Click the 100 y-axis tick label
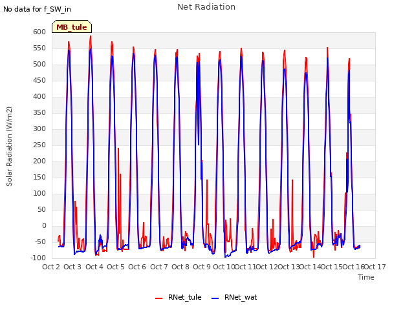The height and width of the screenshot is (310, 414). [39, 194]
